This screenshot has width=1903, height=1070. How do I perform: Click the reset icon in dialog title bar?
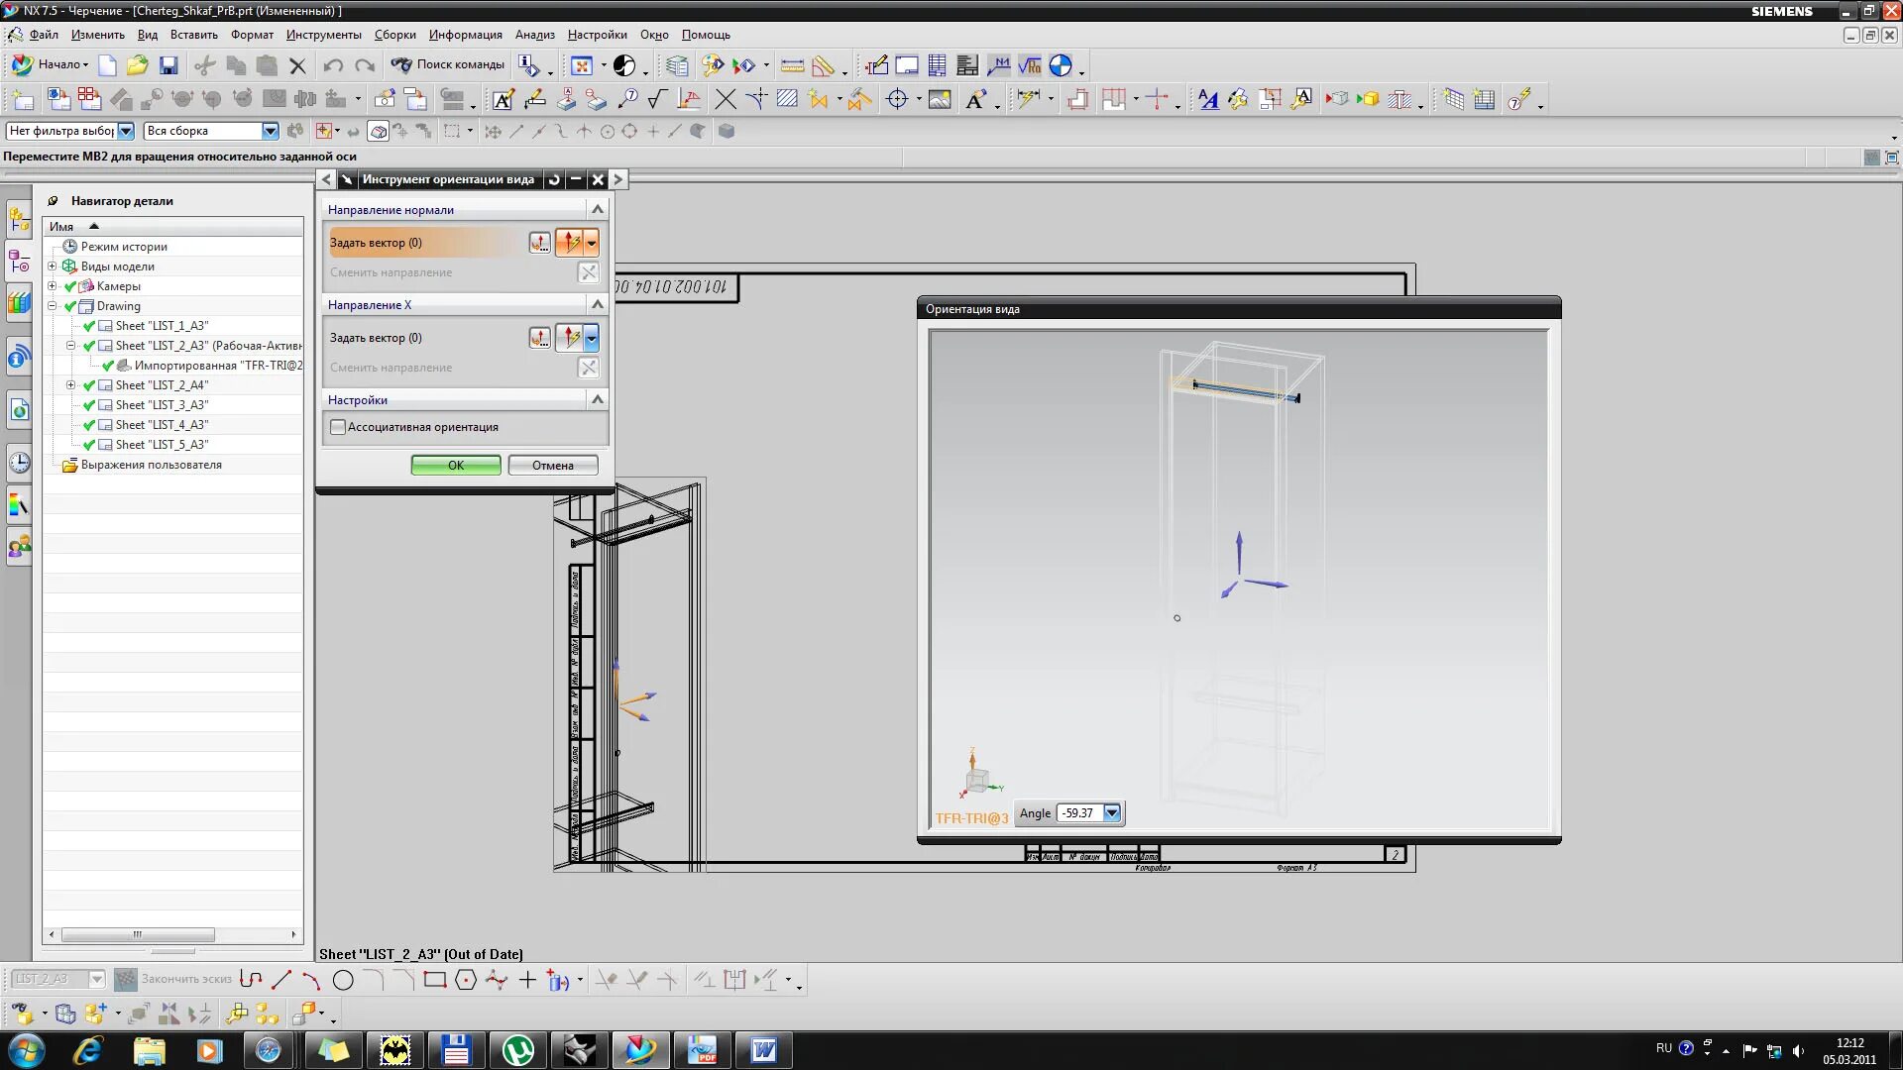[554, 179]
